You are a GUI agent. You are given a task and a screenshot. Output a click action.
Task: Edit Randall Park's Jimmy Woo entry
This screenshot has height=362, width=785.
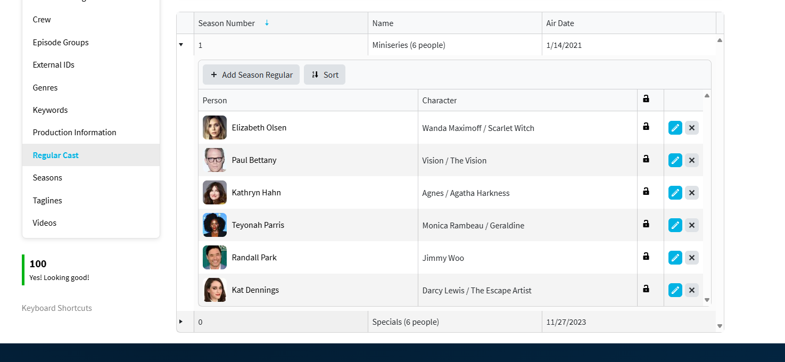pos(675,258)
